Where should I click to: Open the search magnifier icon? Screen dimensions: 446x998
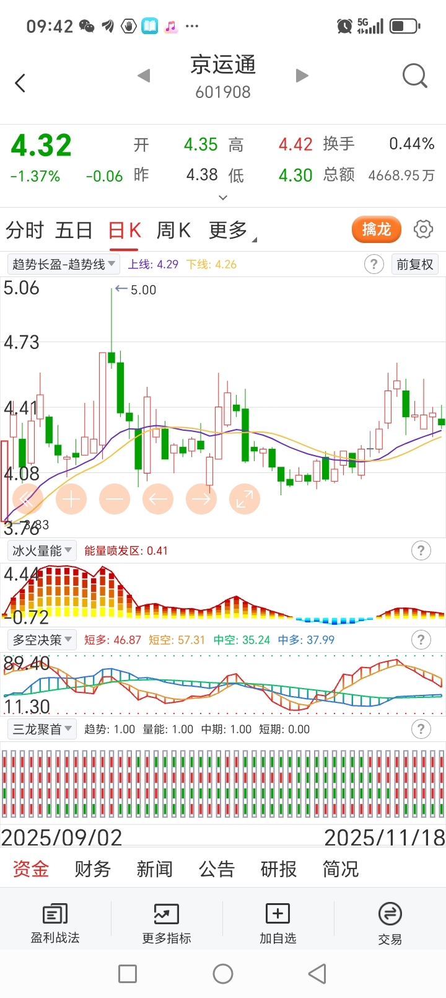[x=414, y=77]
